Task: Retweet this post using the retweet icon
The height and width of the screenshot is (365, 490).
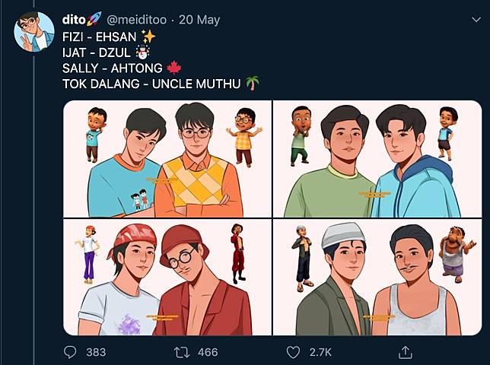Action: point(183,352)
